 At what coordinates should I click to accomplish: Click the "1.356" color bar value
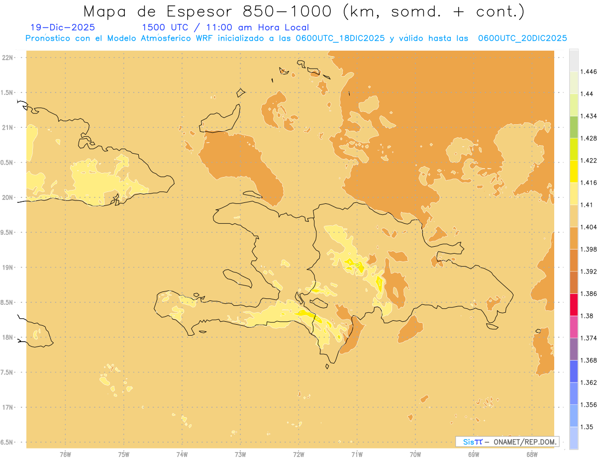(x=589, y=405)
